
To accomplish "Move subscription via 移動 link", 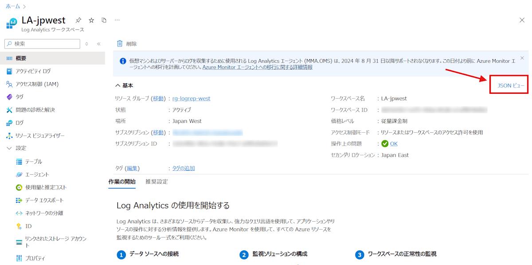I will point(158,132).
